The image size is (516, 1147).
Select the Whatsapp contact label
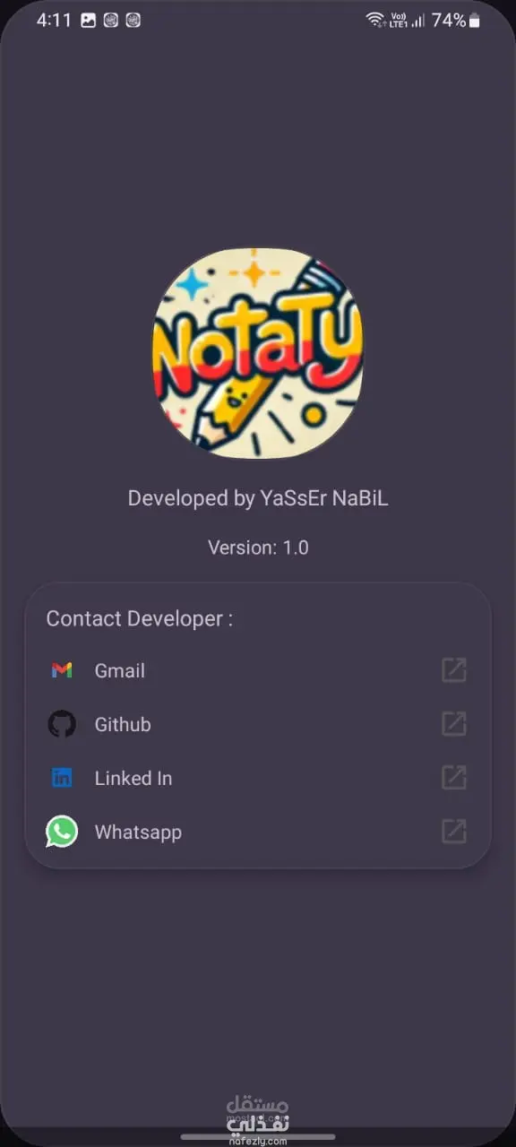(x=138, y=832)
